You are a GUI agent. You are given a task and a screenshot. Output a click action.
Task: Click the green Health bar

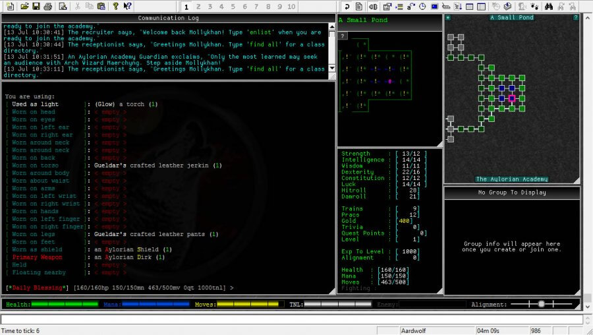coord(66,304)
